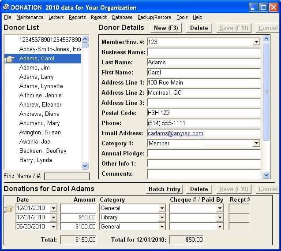Open cadams@anyisp.com email link
The height and width of the screenshot is (251, 281).
point(176,133)
